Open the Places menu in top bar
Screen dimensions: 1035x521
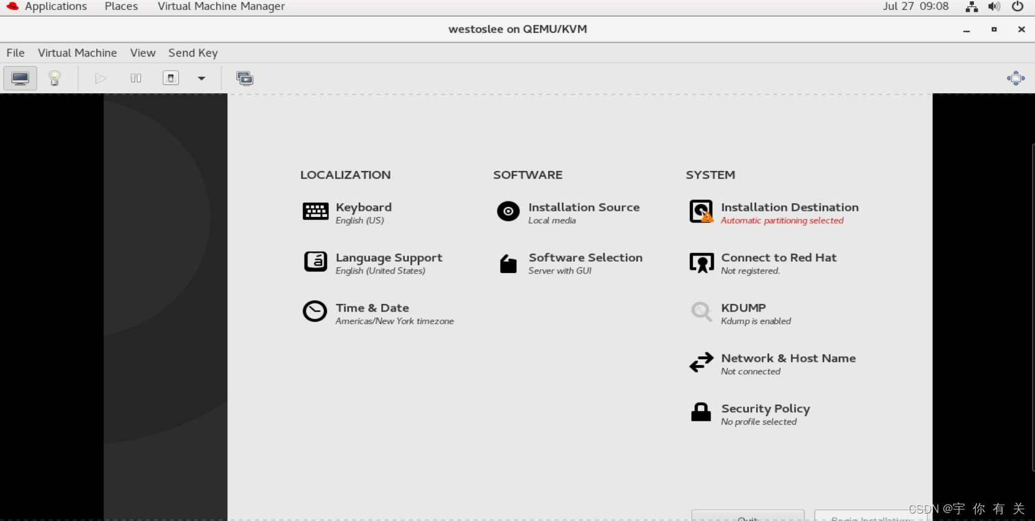point(121,6)
